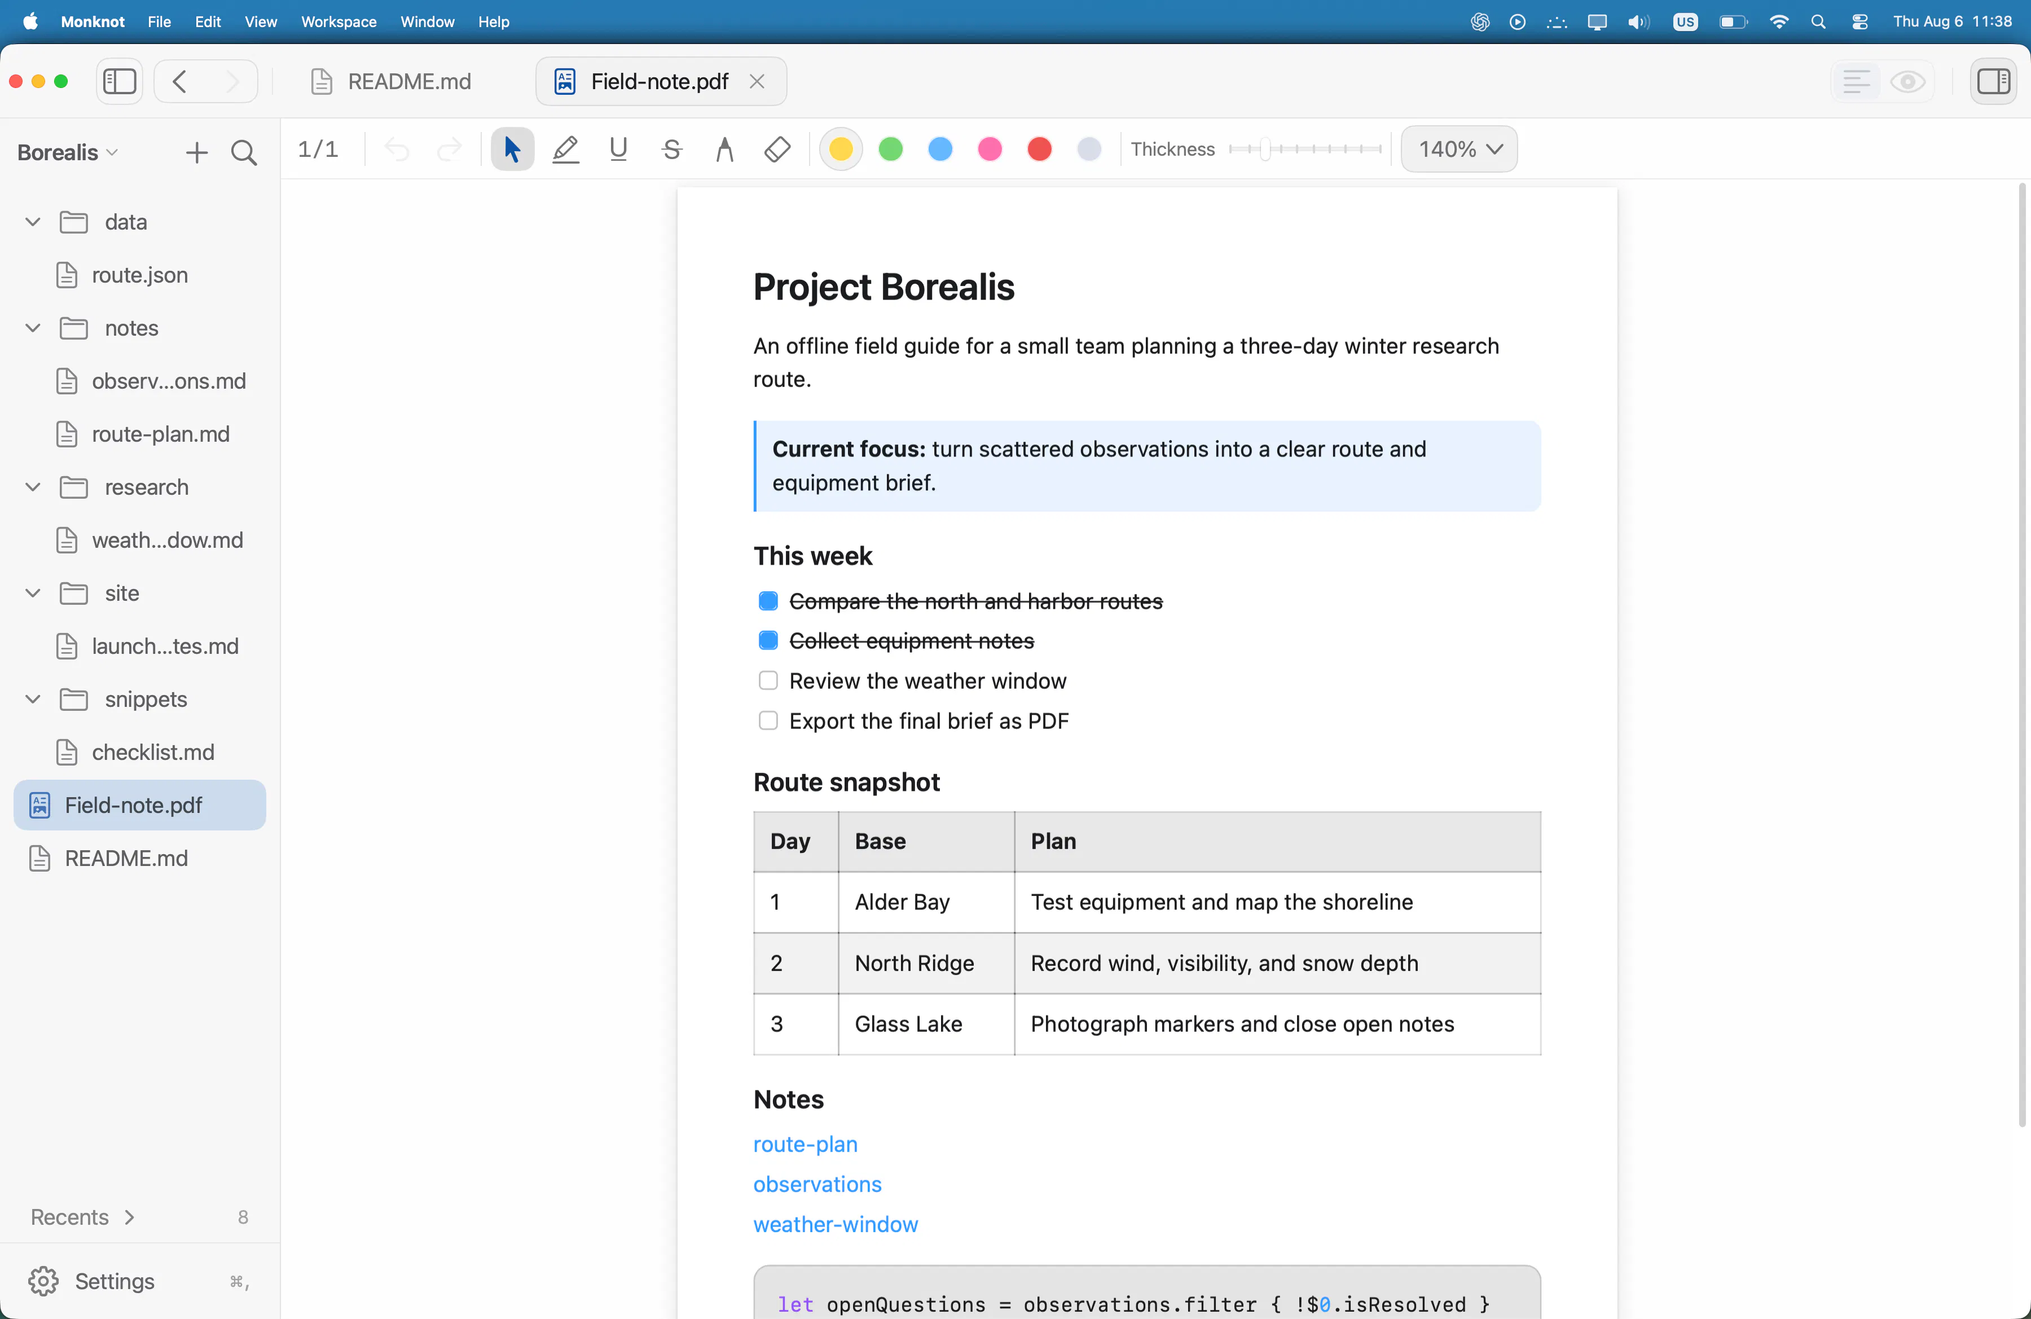Click the 'Alder Bay' table cell

[926, 903]
